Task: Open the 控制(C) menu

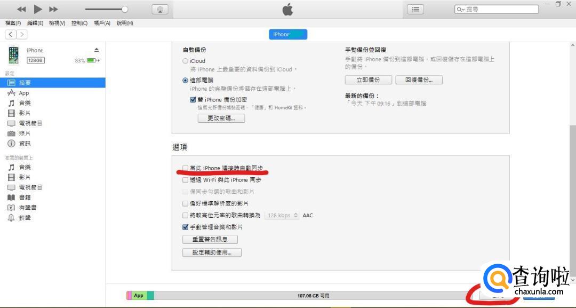Action: [79, 23]
